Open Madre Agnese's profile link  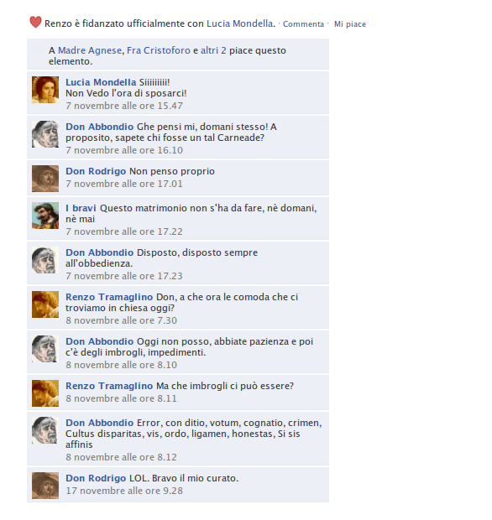90,50
